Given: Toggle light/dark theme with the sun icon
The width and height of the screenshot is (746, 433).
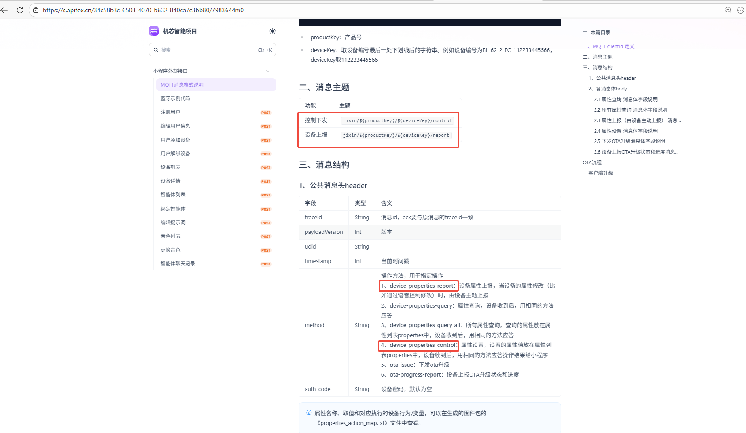Looking at the screenshot, I should (273, 31).
